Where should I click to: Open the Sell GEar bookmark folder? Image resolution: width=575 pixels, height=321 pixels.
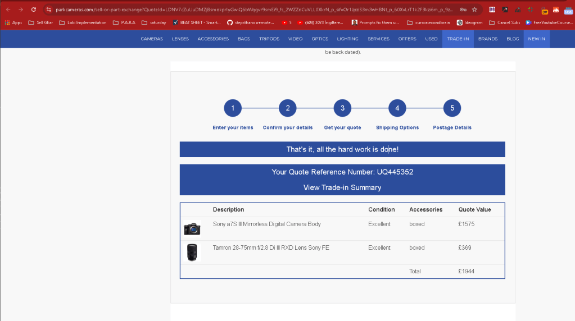(40, 22)
